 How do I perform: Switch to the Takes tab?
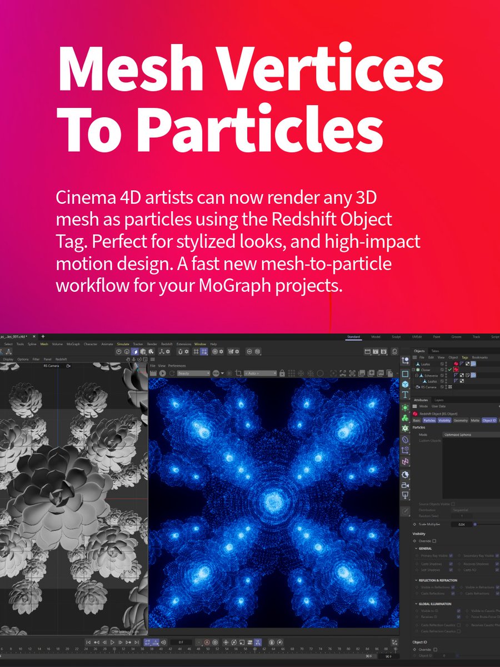tap(435, 351)
